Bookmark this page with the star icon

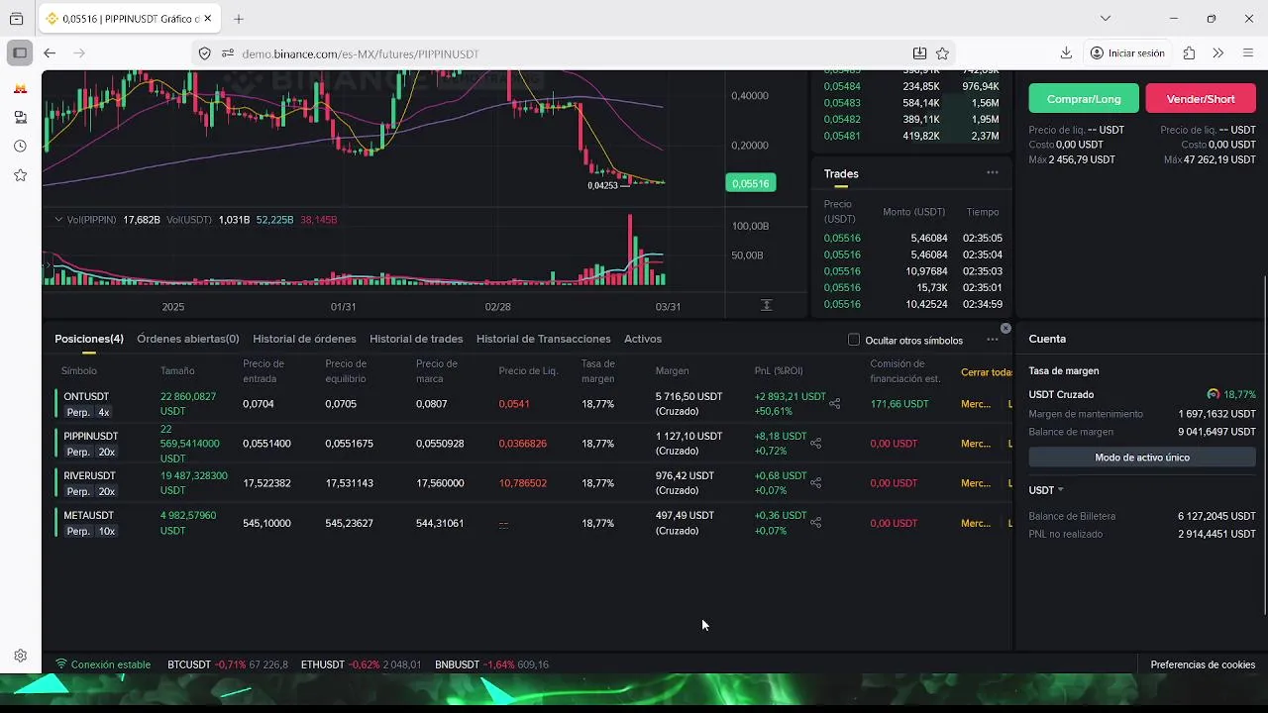coord(942,53)
